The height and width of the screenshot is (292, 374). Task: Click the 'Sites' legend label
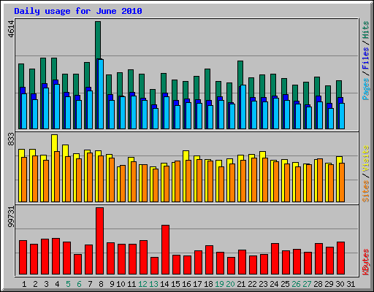click(366, 191)
